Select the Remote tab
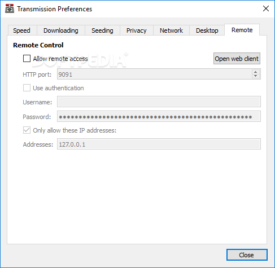Viewport: 275px width, 268px height. tap(242, 30)
